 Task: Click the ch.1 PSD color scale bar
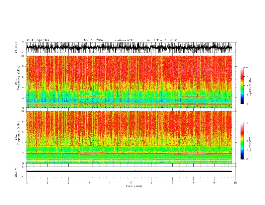[x=242, y=86]
